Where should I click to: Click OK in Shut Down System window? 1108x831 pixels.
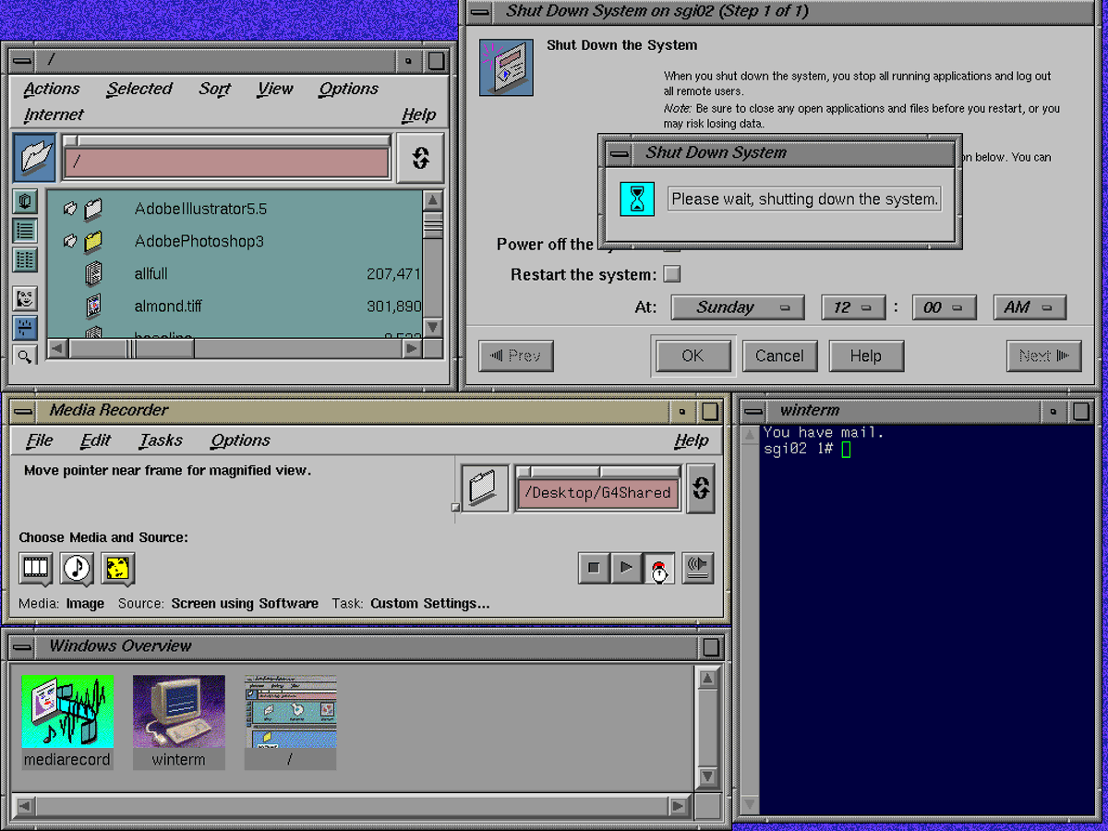[692, 356]
